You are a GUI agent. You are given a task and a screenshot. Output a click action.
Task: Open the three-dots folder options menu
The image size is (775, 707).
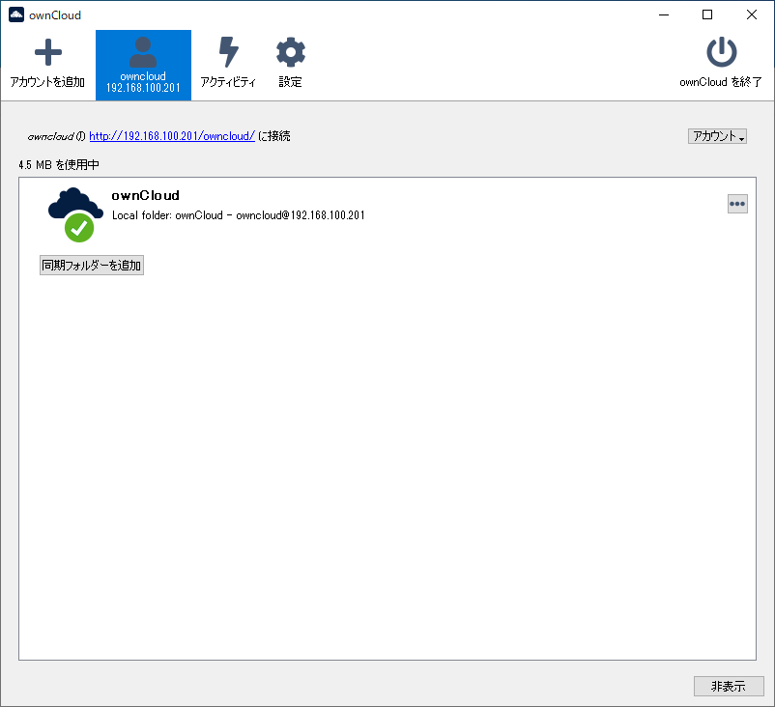[x=737, y=204]
